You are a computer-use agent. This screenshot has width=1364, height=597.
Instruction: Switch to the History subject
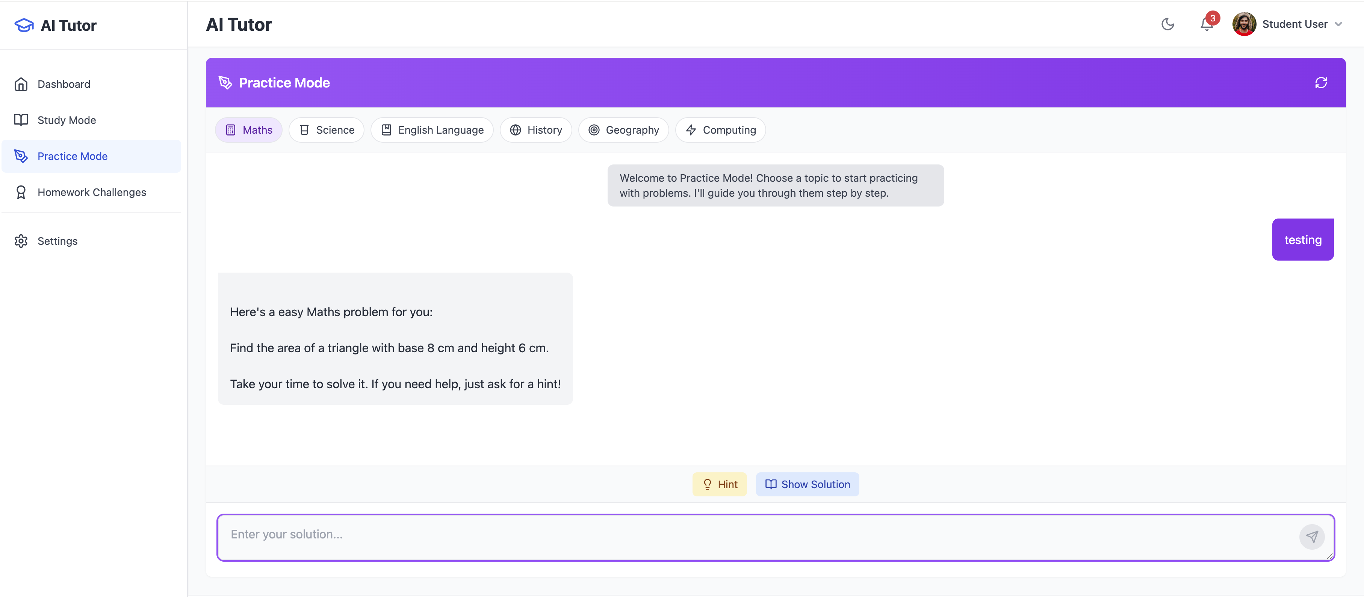point(536,130)
